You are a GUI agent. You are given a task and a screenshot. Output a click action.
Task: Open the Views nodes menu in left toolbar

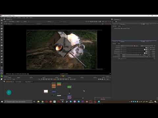2,54
